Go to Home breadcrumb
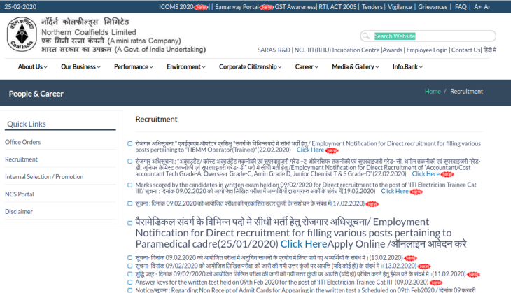This screenshot has height=293, width=511. pyautogui.click(x=433, y=92)
